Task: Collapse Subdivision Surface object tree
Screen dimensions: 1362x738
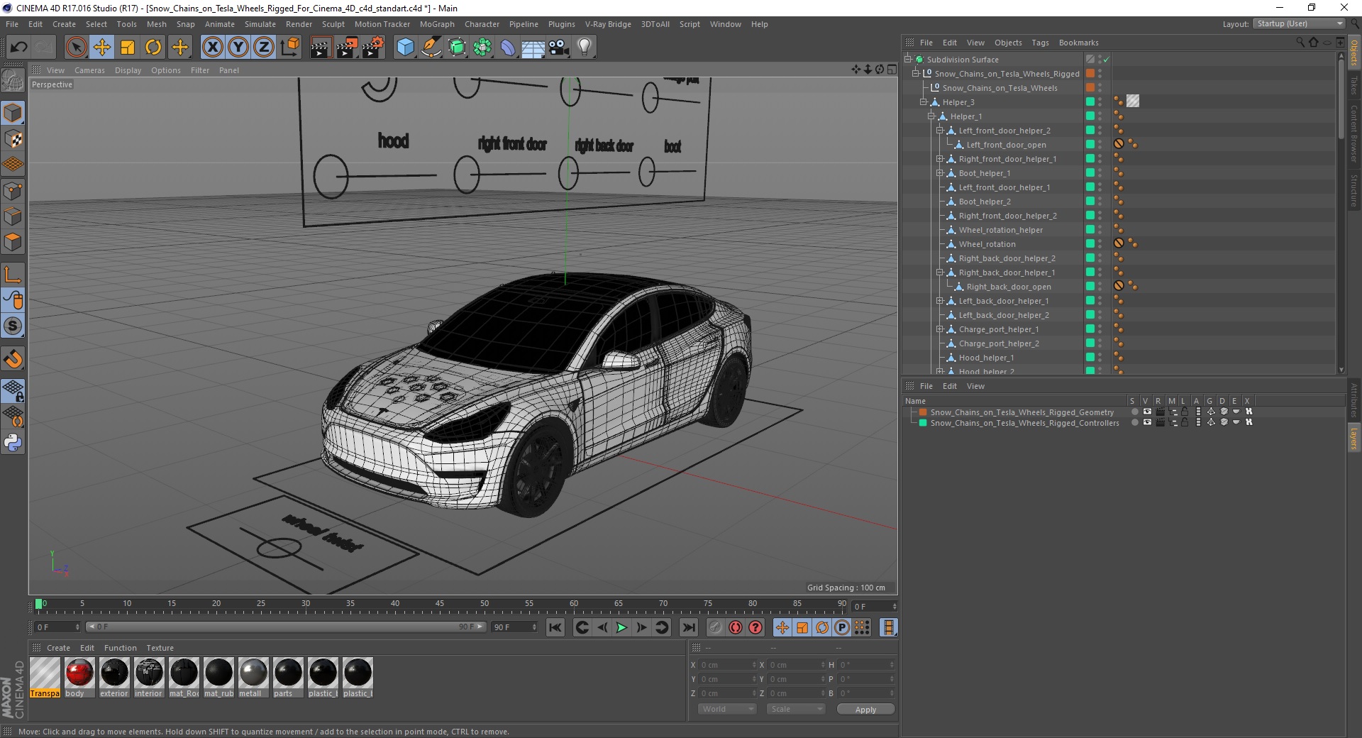Action: point(907,60)
